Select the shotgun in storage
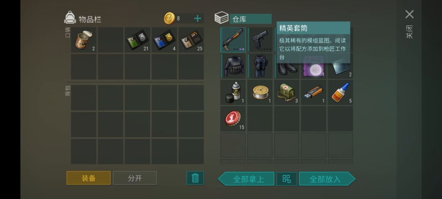The height and width of the screenshot is (199, 442). tap(233, 39)
